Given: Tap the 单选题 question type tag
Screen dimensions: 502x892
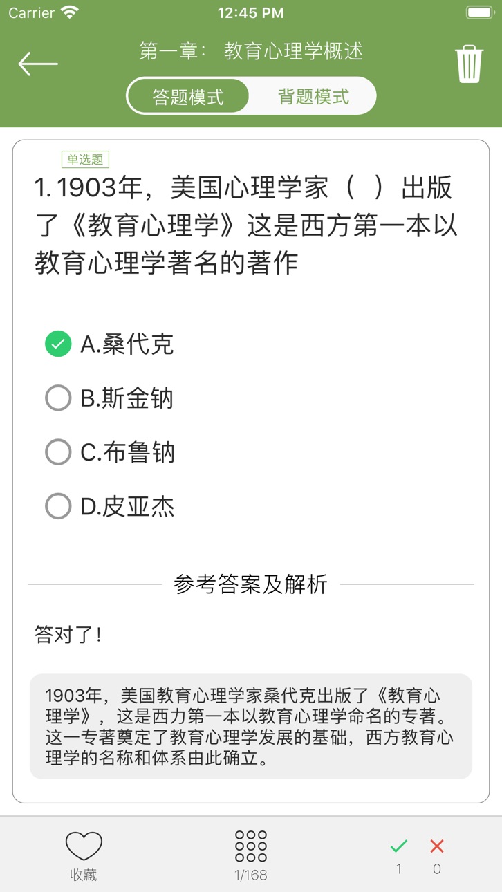Looking at the screenshot, I should click(85, 160).
